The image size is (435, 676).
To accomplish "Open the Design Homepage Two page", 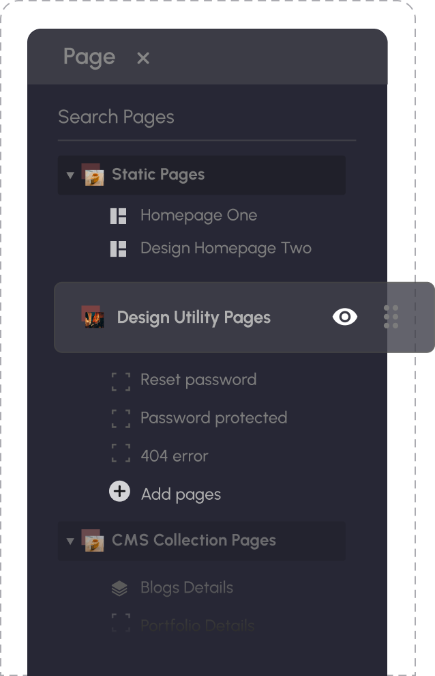I will (x=226, y=249).
